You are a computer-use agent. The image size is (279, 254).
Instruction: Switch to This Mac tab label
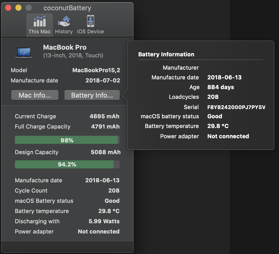click(39, 31)
